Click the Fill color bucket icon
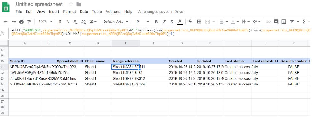This screenshot has height=121, width=312. point(191,22)
